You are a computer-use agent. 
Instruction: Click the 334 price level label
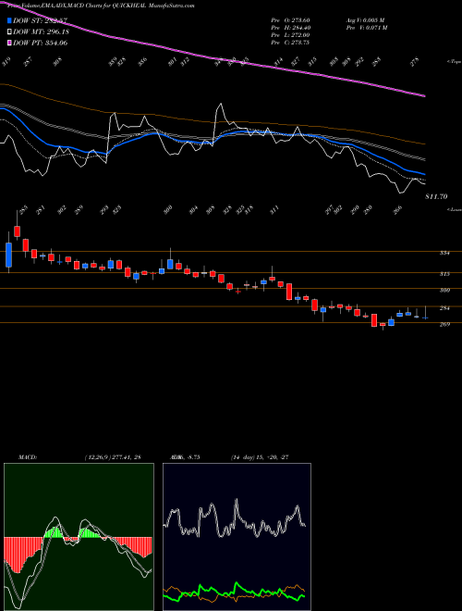click(444, 254)
